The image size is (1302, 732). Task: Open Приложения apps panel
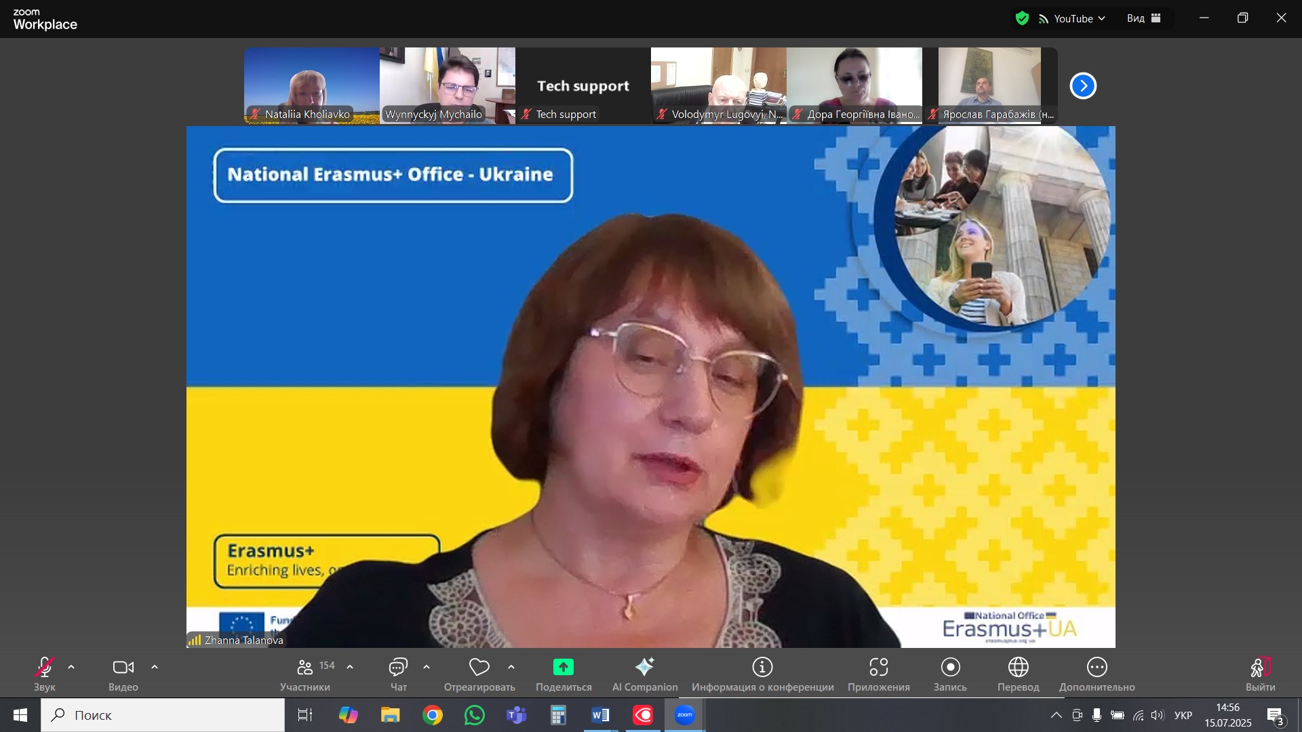879,674
